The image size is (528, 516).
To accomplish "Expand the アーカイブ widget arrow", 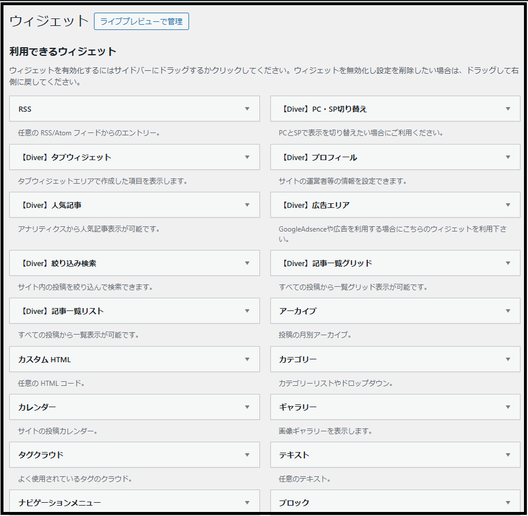I will tap(508, 311).
